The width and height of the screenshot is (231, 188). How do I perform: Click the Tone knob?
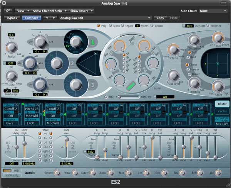coord(218,38)
